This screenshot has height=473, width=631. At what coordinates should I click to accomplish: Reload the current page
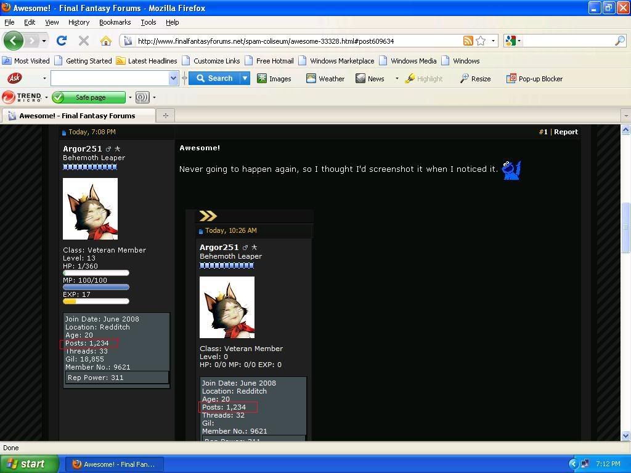[x=61, y=41]
